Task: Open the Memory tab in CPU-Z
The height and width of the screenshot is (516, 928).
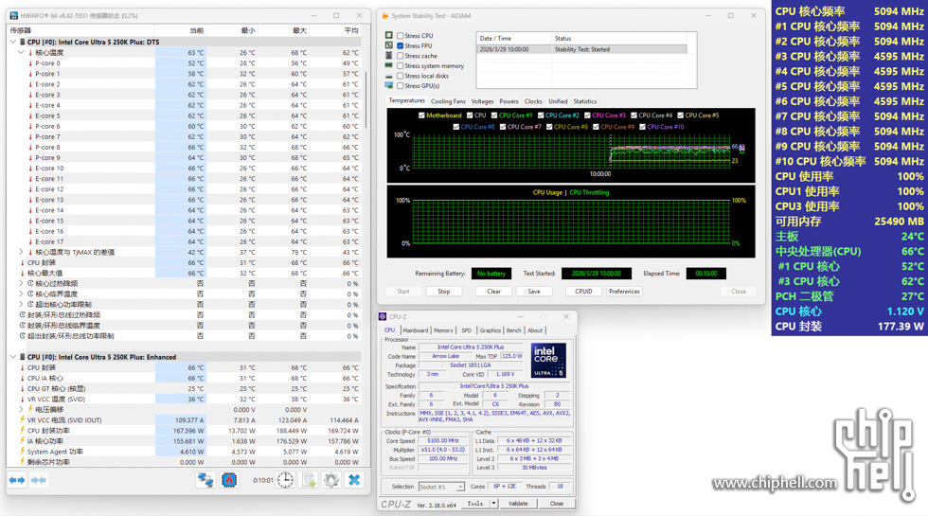Action: [x=443, y=330]
